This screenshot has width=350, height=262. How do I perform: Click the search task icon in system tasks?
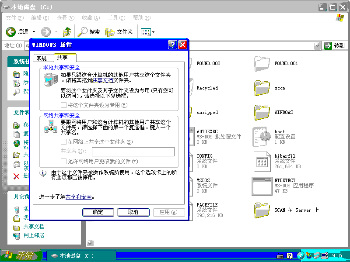click(x=16, y=92)
